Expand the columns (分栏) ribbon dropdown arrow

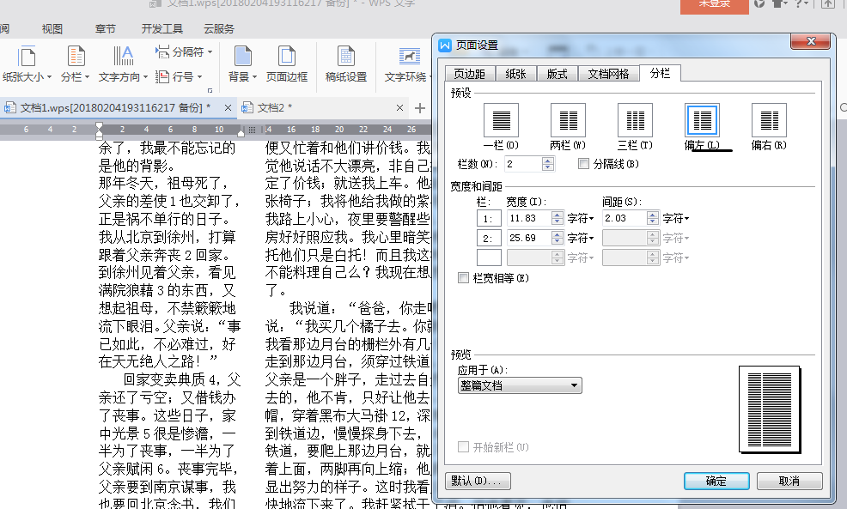tap(87, 77)
